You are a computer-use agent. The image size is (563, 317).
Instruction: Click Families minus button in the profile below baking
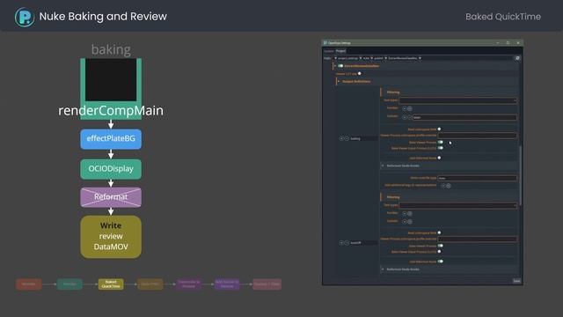(410, 213)
